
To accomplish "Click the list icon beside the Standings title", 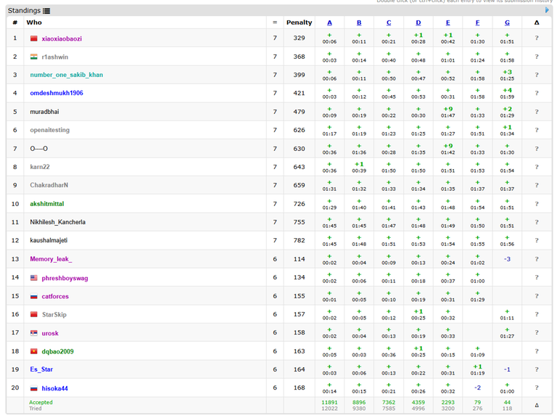I will point(46,11).
